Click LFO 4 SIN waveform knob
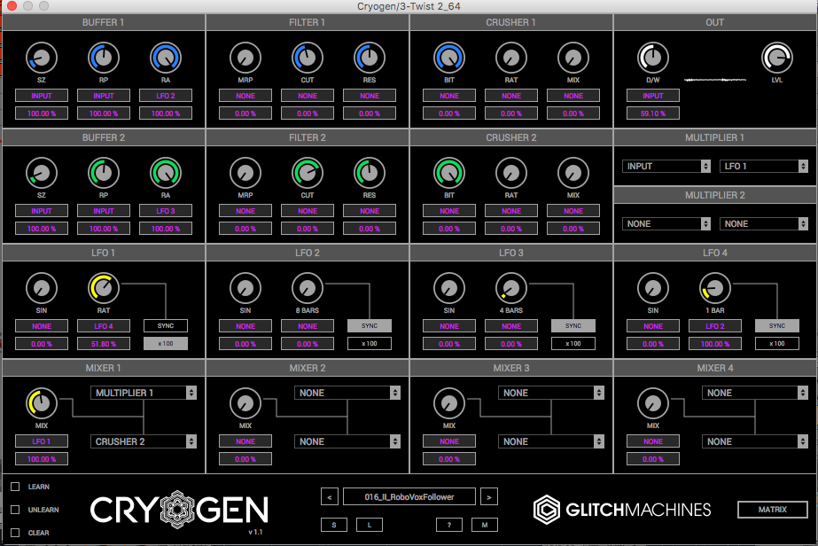Image resolution: width=818 pixels, height=546 pixels. (652, 288)
